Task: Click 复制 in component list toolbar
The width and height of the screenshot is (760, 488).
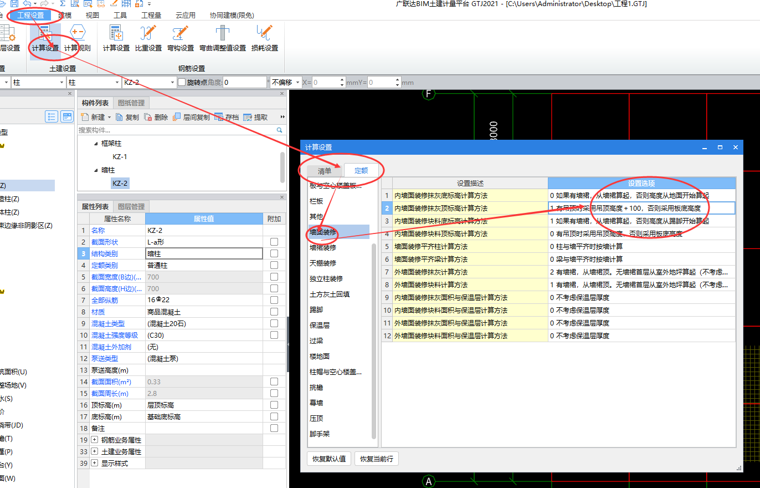Action: (x=127, y=117)
